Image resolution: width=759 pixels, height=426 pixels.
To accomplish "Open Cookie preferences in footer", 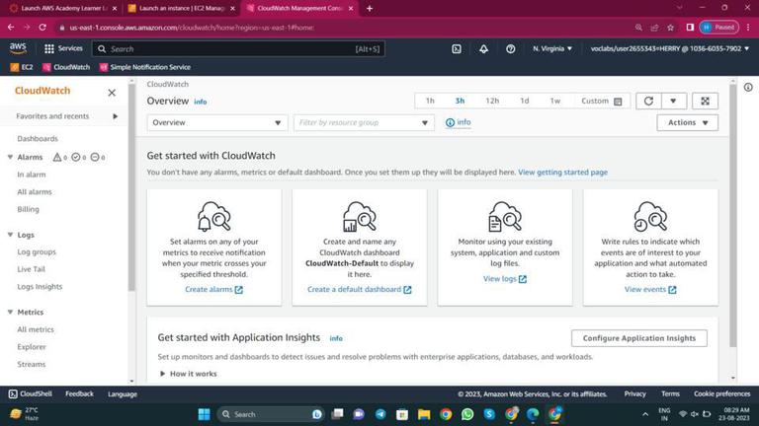I will pyautogui.click(x=721, y=394).
